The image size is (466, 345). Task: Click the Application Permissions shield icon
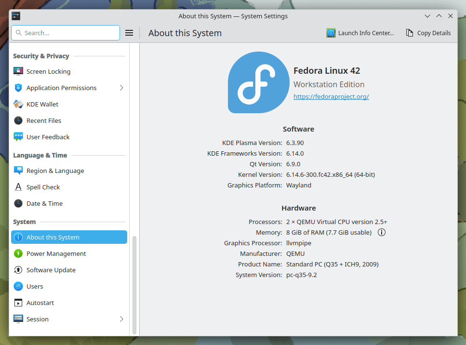coord(18,88)
